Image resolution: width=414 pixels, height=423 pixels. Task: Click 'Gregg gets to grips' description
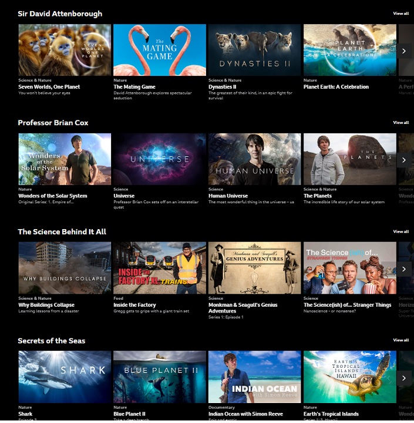[152, 311]
